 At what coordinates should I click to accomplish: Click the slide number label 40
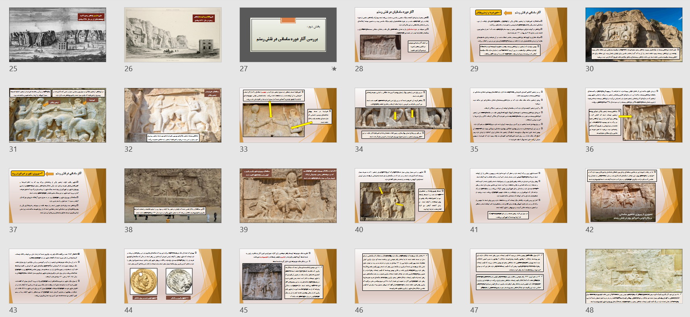coord(359,230)
